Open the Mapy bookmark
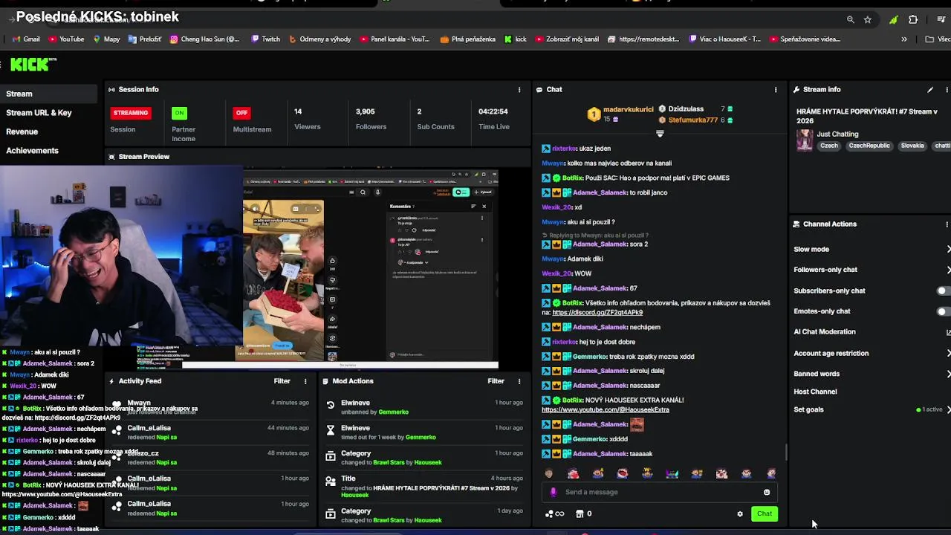951x535 pixels. click(x=107, y=39)
